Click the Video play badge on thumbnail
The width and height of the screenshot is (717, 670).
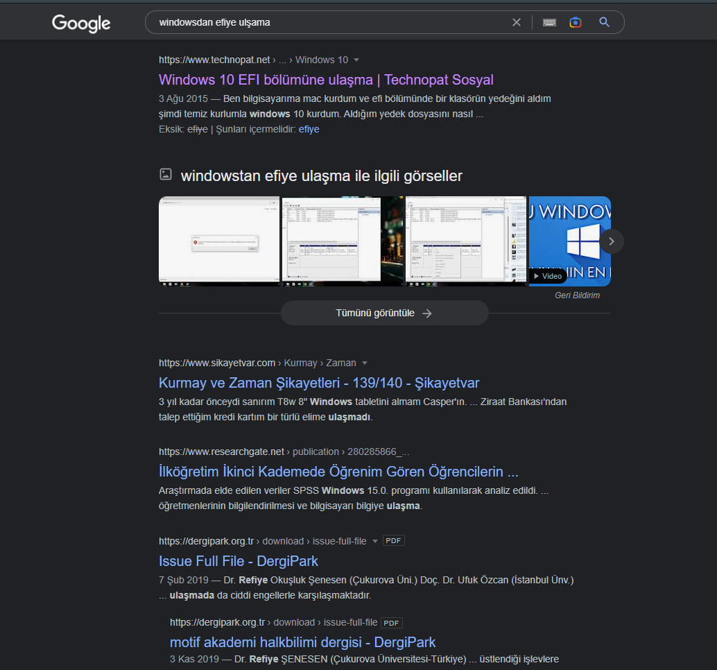click(548, 276)
